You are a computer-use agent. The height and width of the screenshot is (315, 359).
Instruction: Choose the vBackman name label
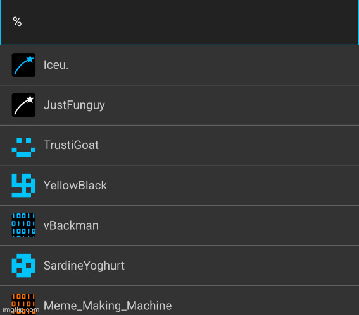pos(71,225)
